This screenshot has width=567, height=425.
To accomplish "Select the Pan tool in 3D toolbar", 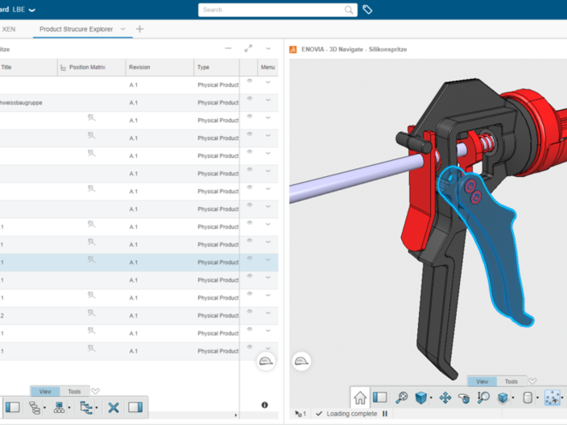I will (x=445, y=398).
